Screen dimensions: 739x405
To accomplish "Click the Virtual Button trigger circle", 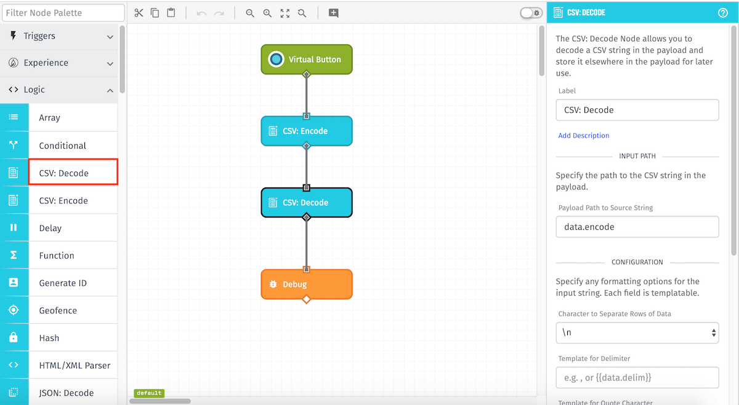I will 277,59.
